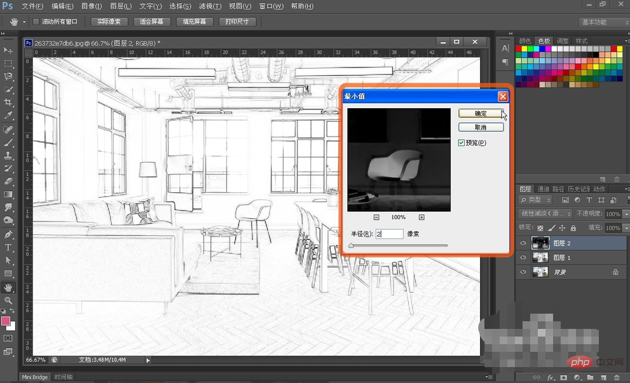The height and width of the screenshot is (383, 630).
Task: Click the 适合屏幕 fit screen button
Action: [151, 22]
